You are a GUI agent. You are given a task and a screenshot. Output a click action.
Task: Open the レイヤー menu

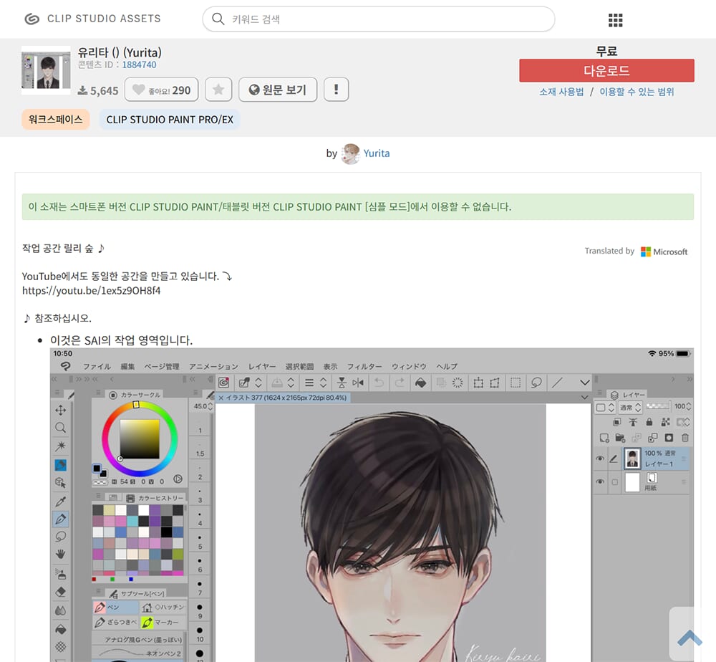pos(262,366)
